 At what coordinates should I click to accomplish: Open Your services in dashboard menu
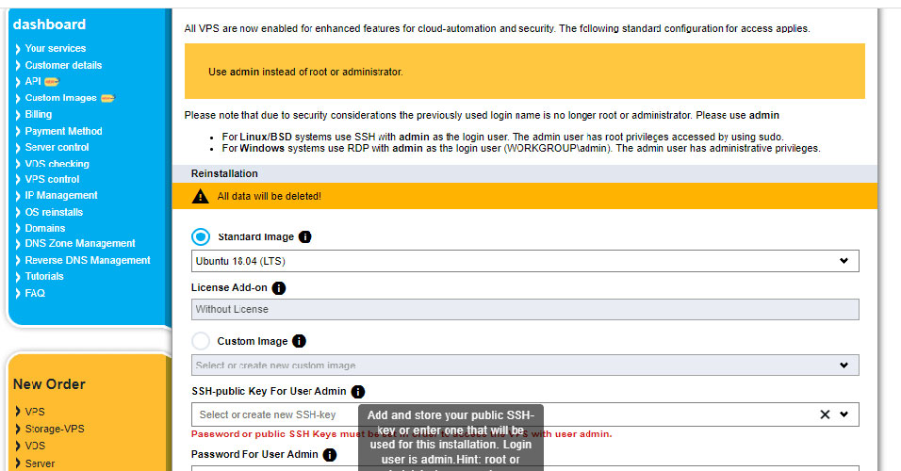(x=56, y=48)
